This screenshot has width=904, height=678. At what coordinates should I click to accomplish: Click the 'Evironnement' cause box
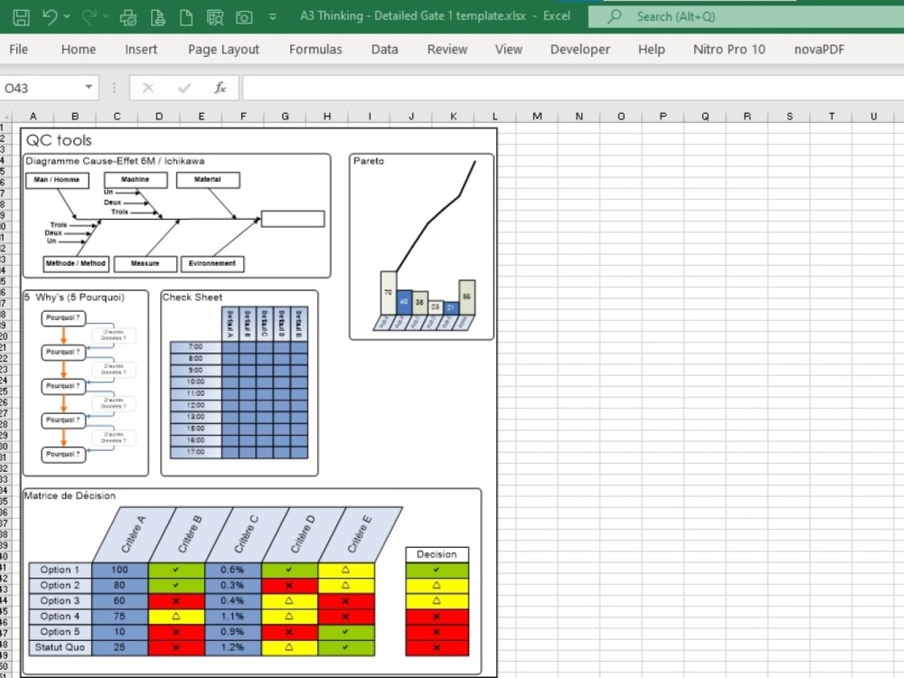coord(212,264)
